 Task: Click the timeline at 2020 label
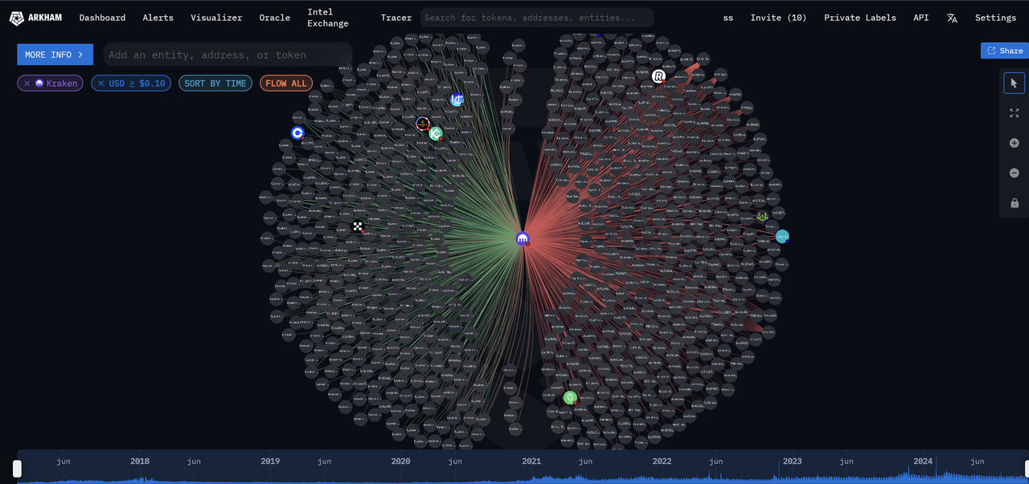point(400,462)
